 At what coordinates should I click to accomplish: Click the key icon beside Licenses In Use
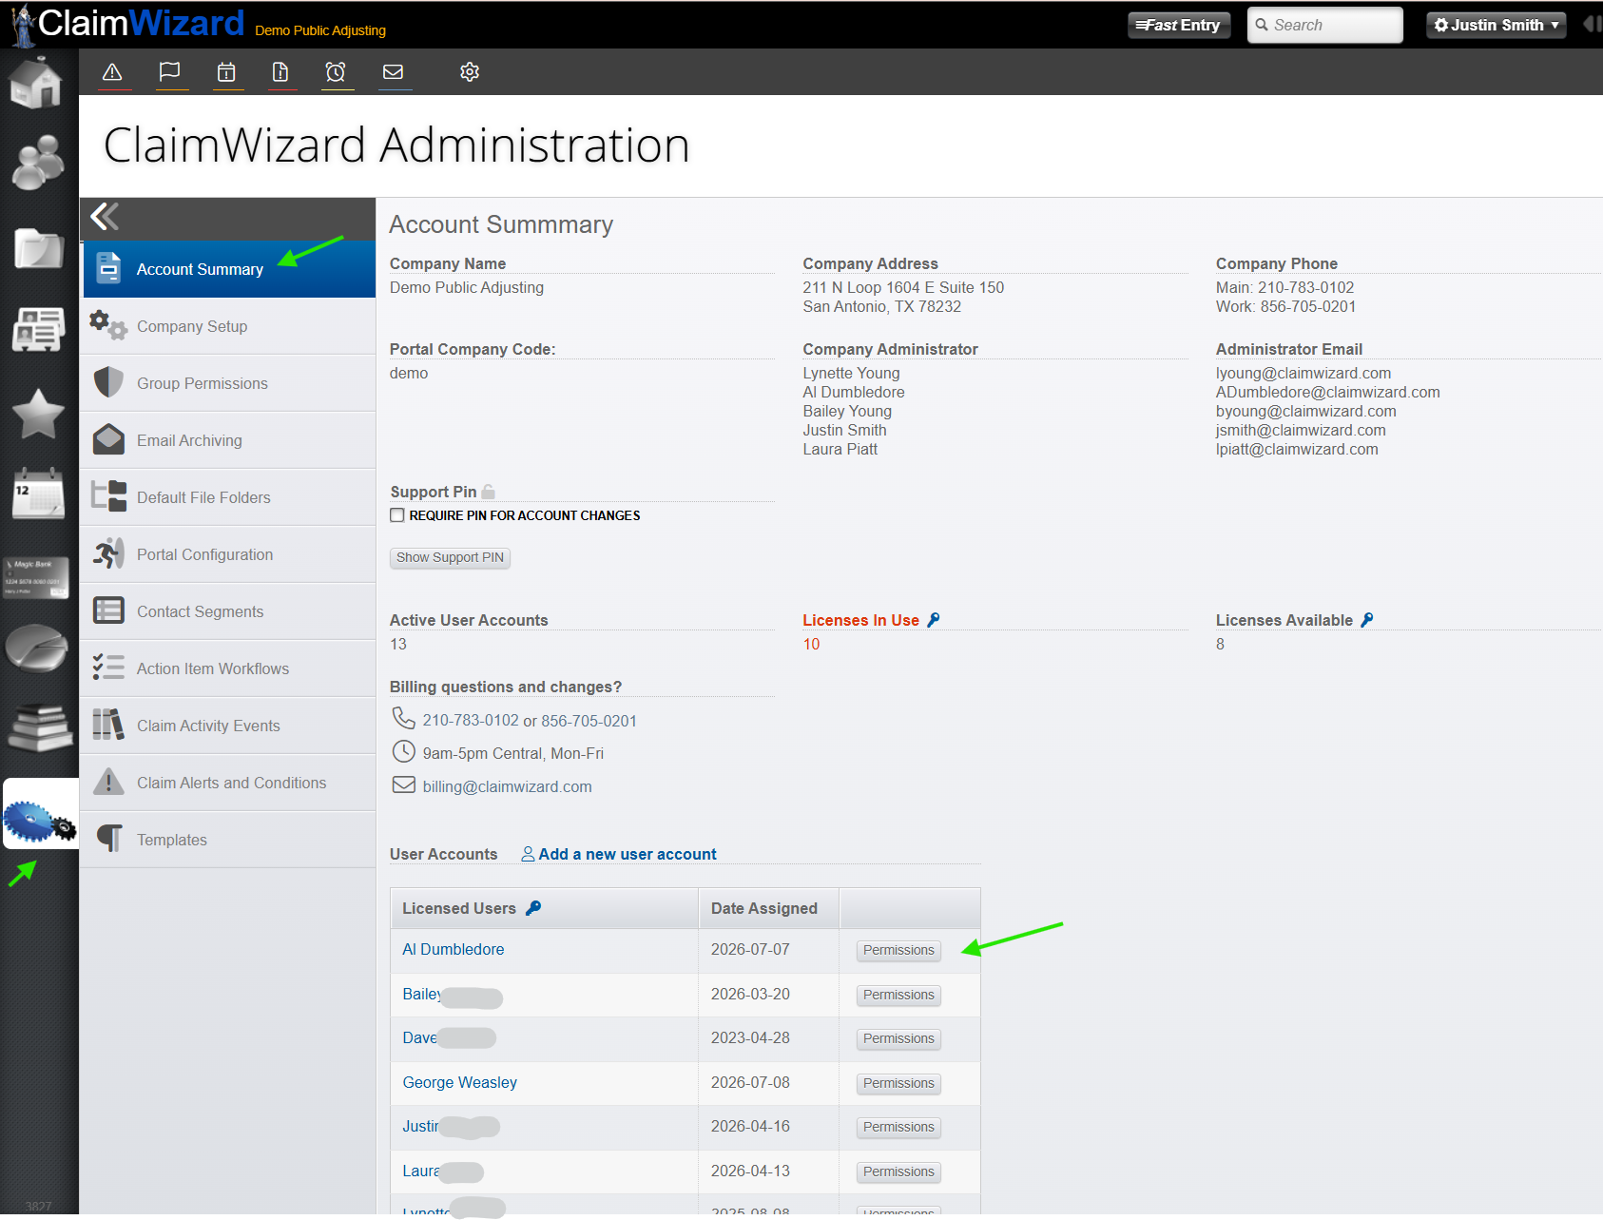point(934,620)
